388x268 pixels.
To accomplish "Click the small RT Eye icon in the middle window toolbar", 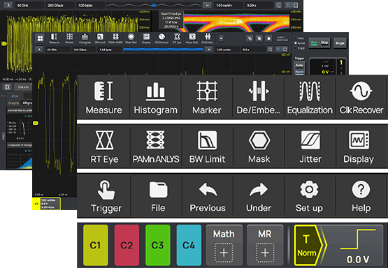I will coord(177,38).
